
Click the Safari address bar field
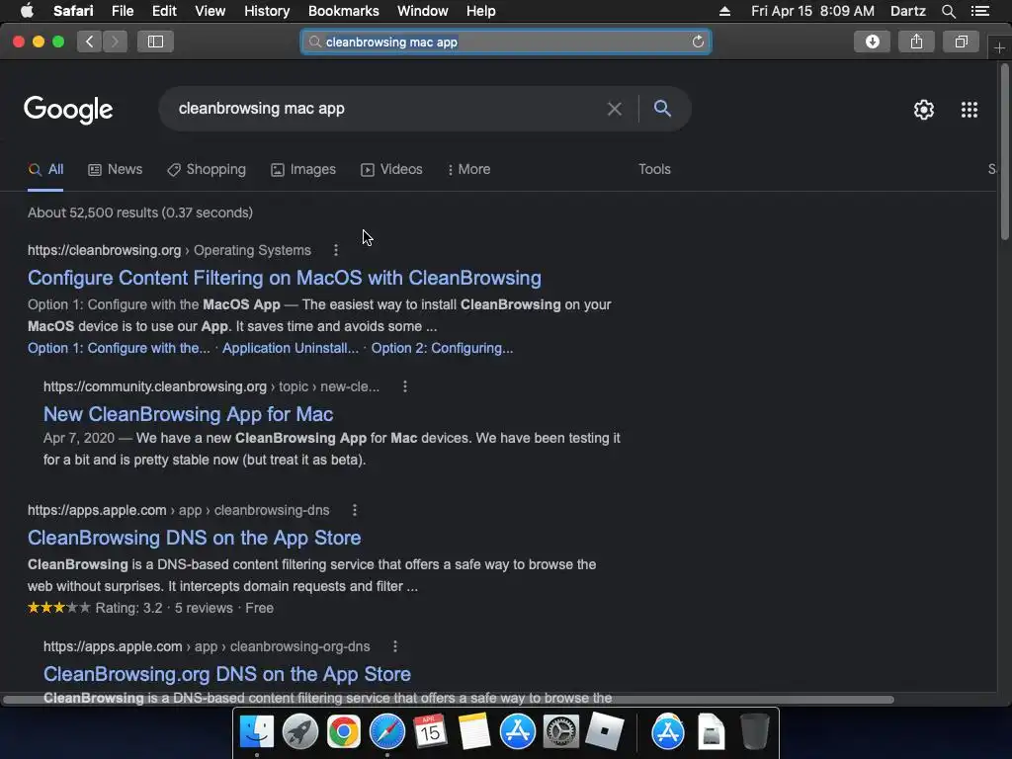506,42
